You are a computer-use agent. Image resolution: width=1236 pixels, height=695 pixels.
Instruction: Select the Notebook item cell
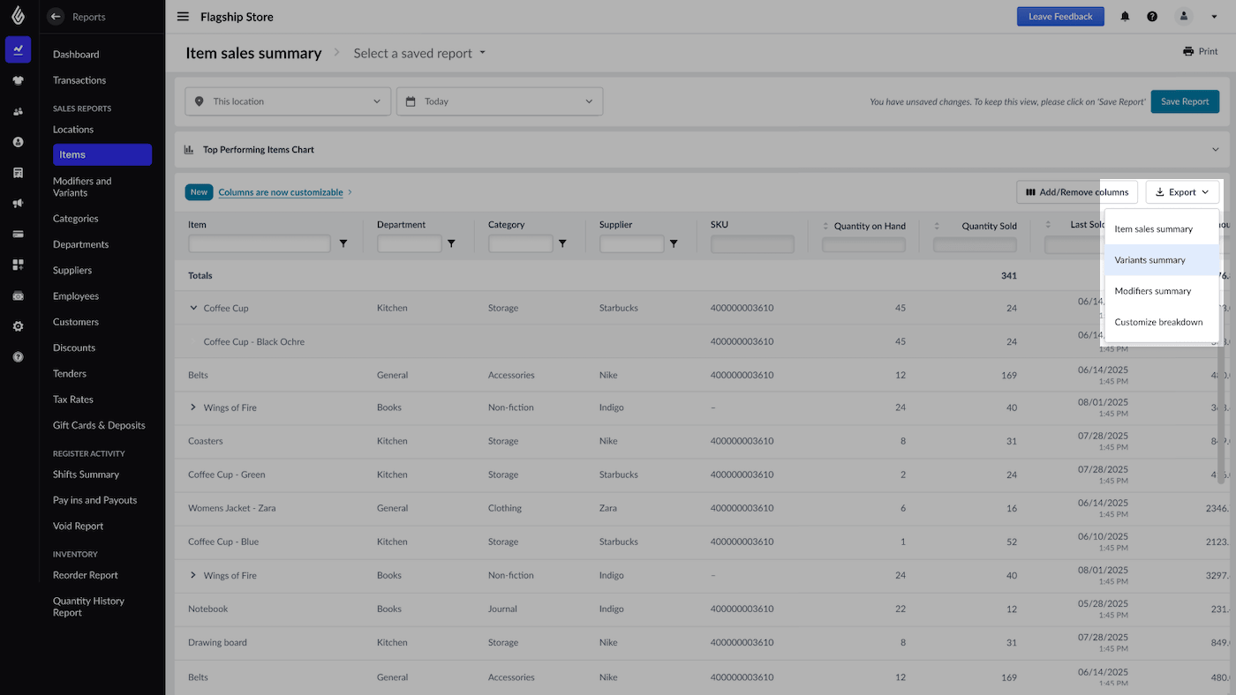click(208, 609)
